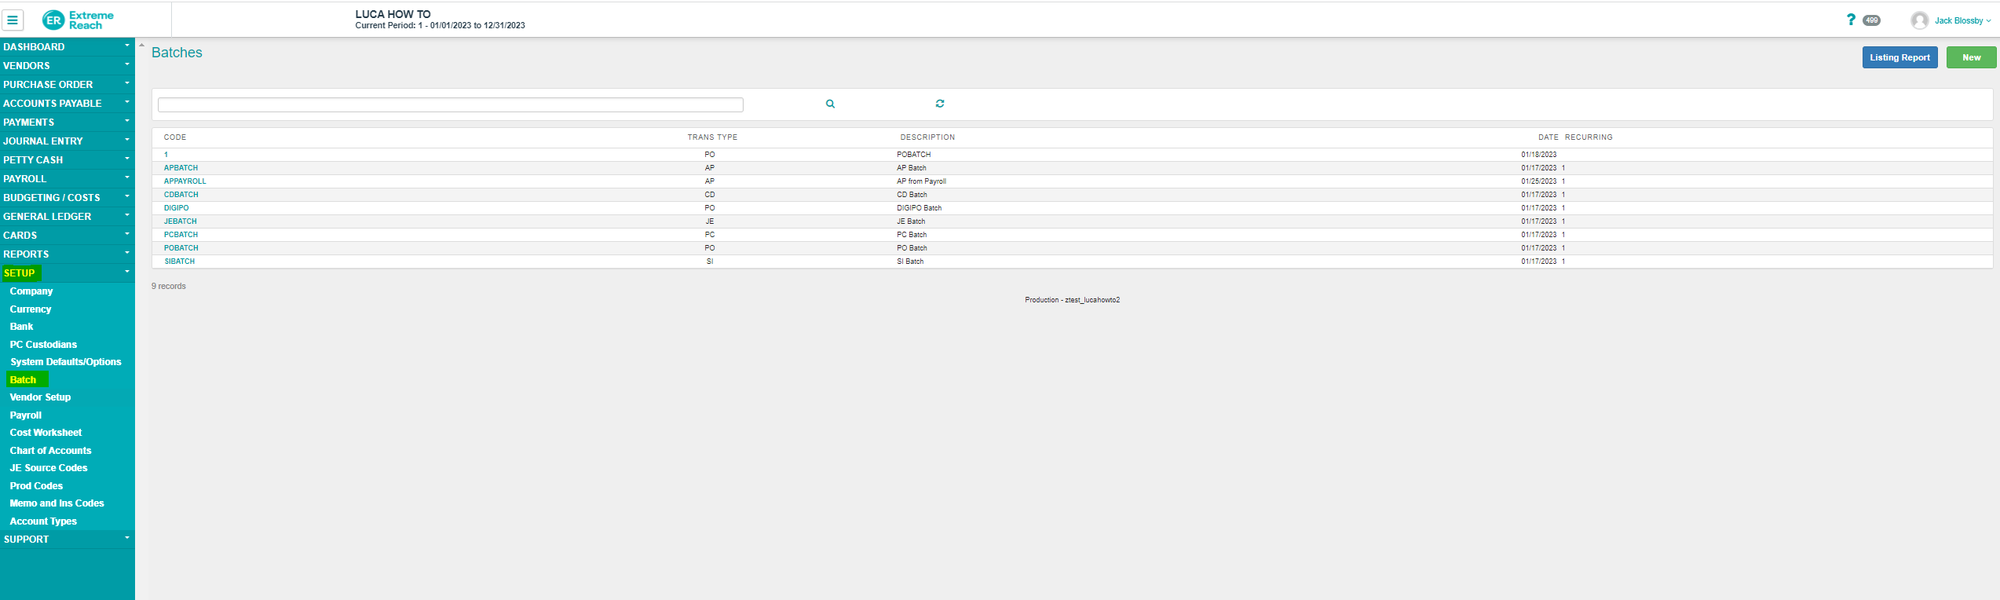Screen dimensions: 2000x600
Task: Expand the General Ledger section
Action: tap(67, 216)
